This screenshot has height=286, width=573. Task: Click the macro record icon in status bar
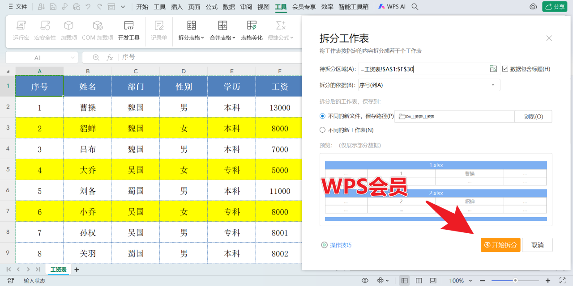(10, 281)
